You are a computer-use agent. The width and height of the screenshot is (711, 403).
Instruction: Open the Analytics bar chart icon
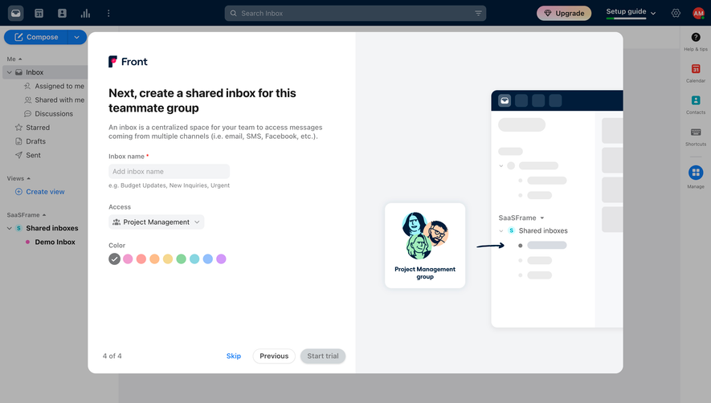(85, 13)
